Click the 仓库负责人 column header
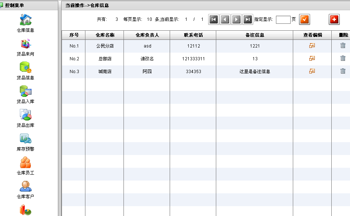Viewport: 350px width, 216px height. pos(147,35)
